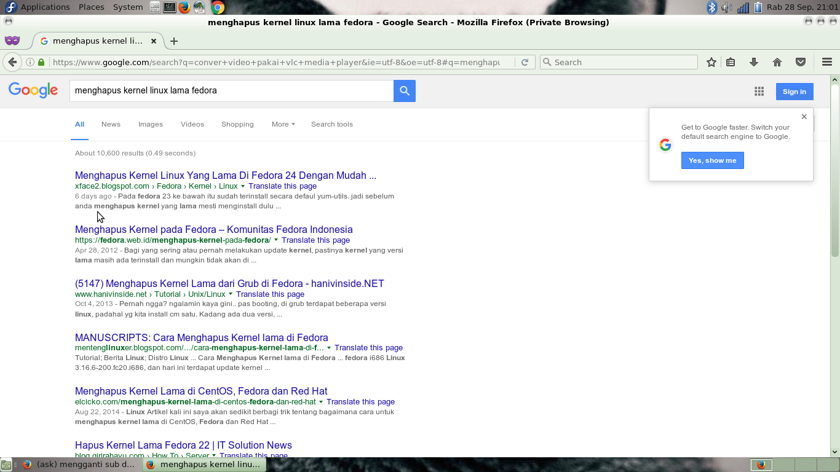
Task: Click the Sign in button
Action: pyautogui.click(x=794, y=92)
